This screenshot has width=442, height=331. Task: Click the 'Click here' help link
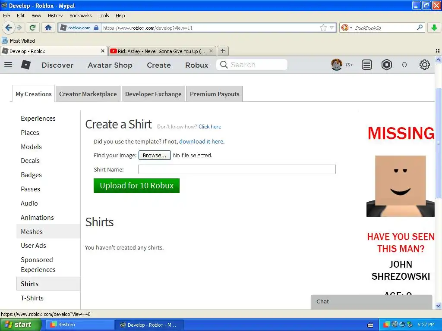[x=210, y=127]
